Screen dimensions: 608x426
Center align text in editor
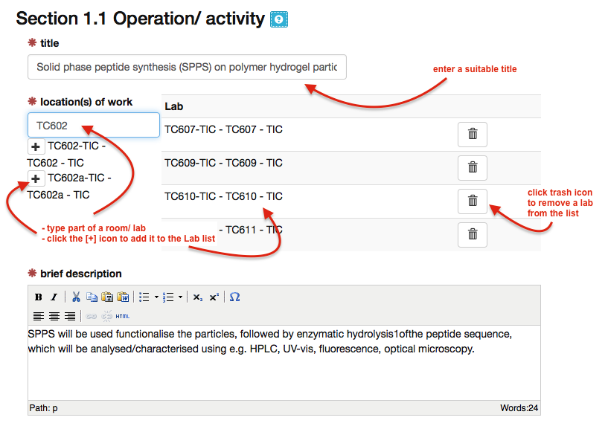pos(55,316)
